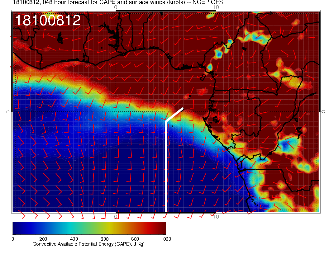The height and width of the screenshot is (254, 329).
Task: Click the 0 latitude label on the left edge
Action: (9, 111)
